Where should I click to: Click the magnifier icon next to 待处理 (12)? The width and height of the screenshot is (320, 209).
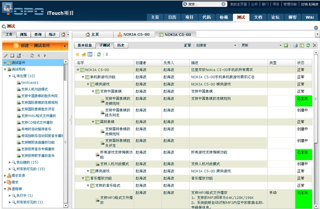14,76
